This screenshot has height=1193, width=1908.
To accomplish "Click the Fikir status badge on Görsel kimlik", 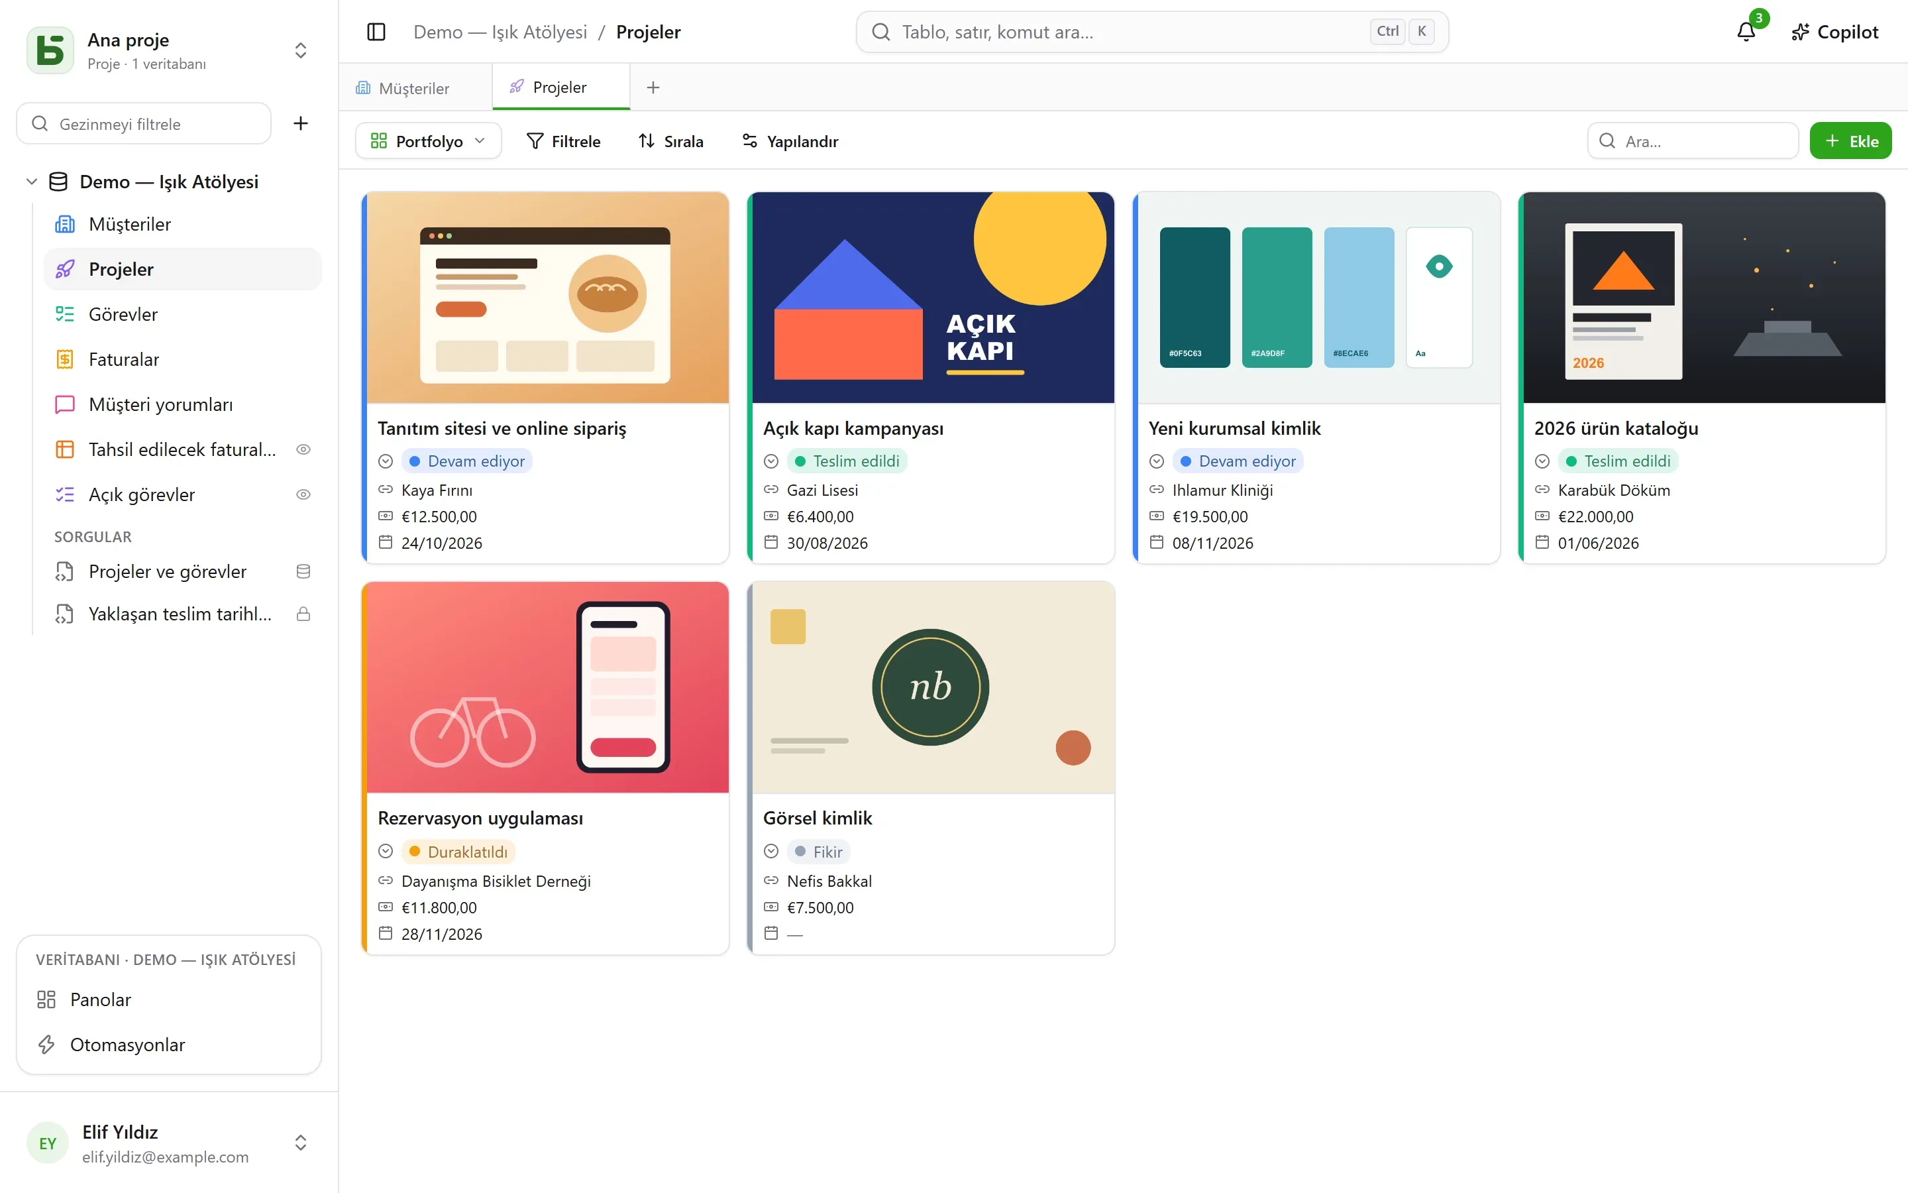I will click(818, 852).
